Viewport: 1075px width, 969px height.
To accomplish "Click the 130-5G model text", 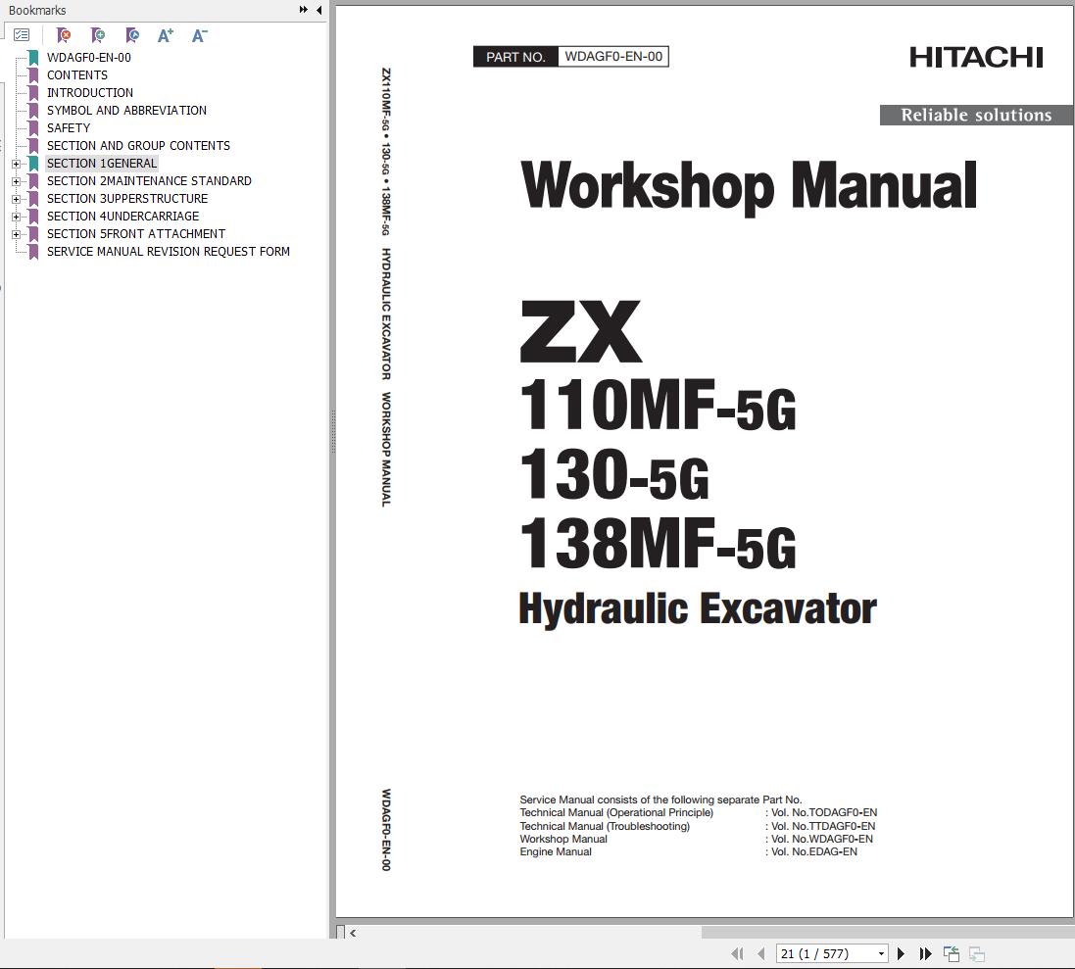I will [613, 473].
